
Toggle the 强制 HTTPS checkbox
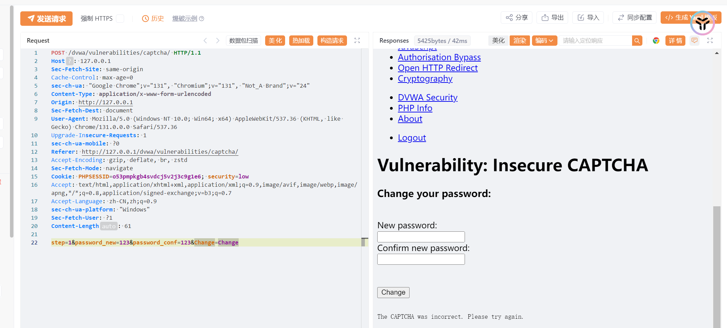(120, 19)
